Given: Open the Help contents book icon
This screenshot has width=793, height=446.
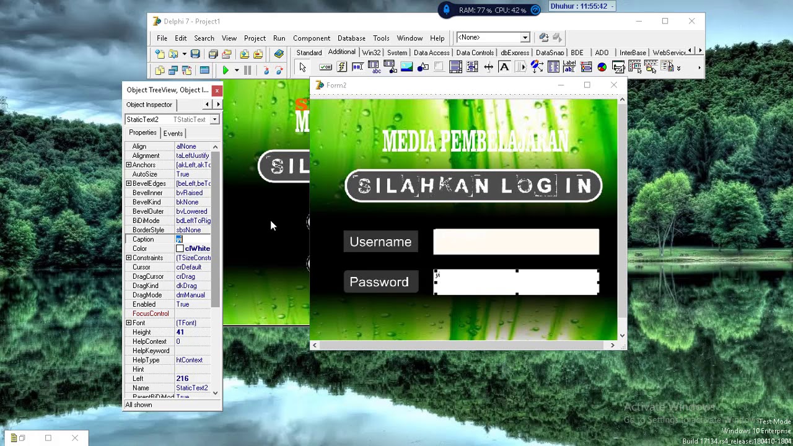Looking at the screenshot, I should [279, 54].
